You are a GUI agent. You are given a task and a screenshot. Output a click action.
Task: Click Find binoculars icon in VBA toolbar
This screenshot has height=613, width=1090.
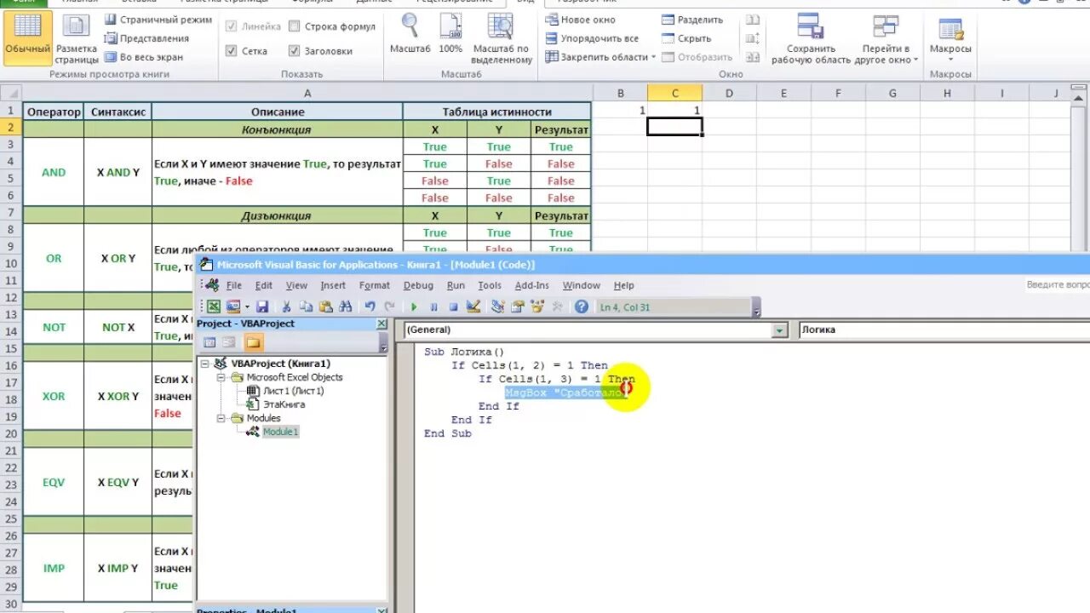pyautogui.click(x=345, y=306)
